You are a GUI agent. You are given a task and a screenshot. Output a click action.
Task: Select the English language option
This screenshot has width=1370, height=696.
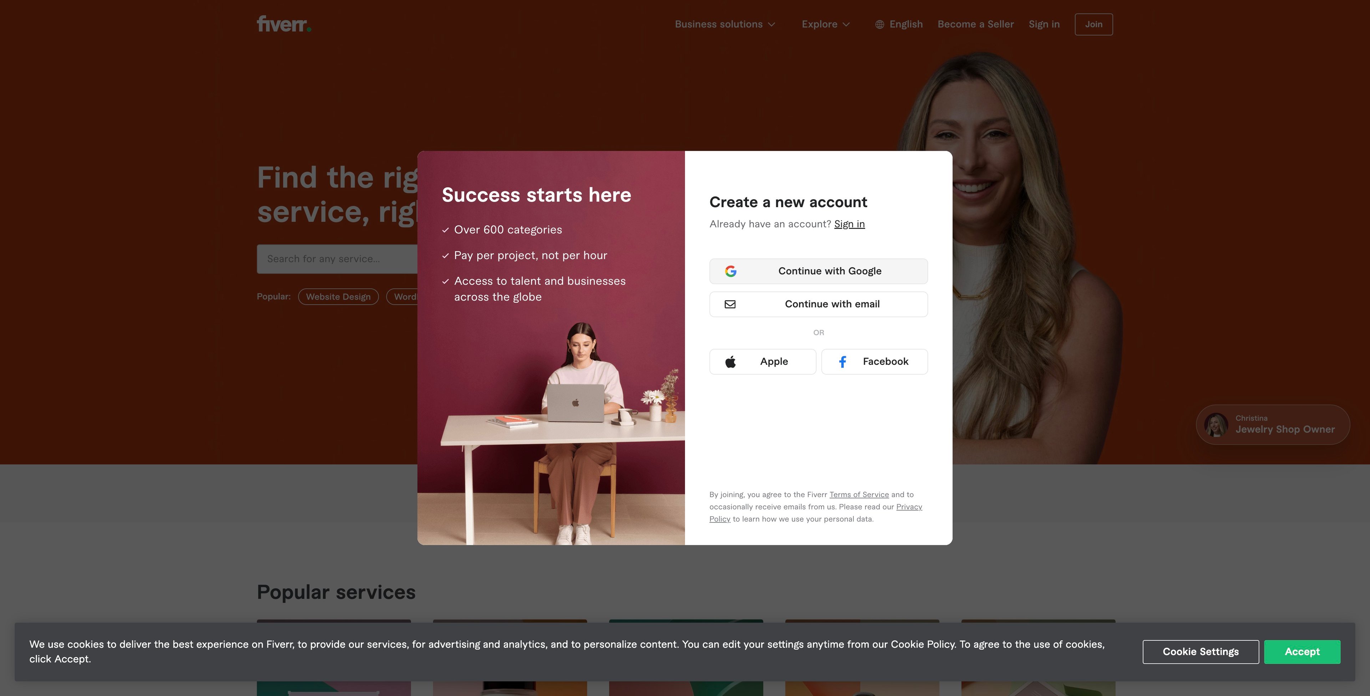(x=906, y=25)
